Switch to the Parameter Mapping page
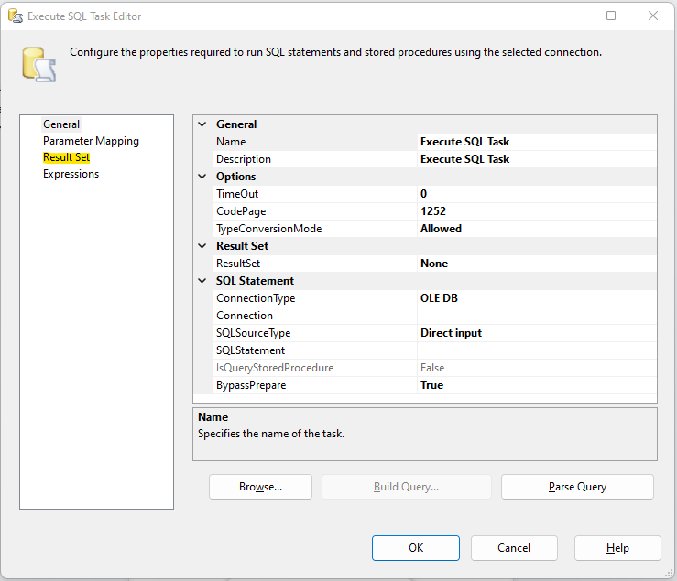677x581 pixels. click(x=91, y=141)
